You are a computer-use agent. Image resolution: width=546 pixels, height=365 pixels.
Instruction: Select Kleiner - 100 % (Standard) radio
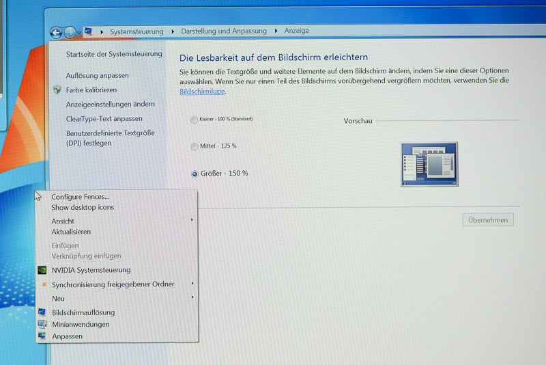194,120
